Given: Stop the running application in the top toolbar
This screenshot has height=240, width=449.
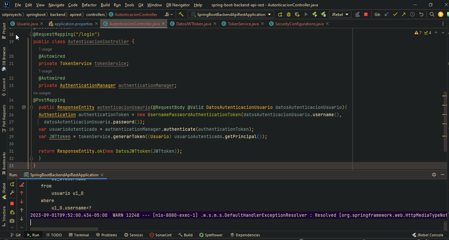Looking at the screenshot, I should (x=366, y=14).
